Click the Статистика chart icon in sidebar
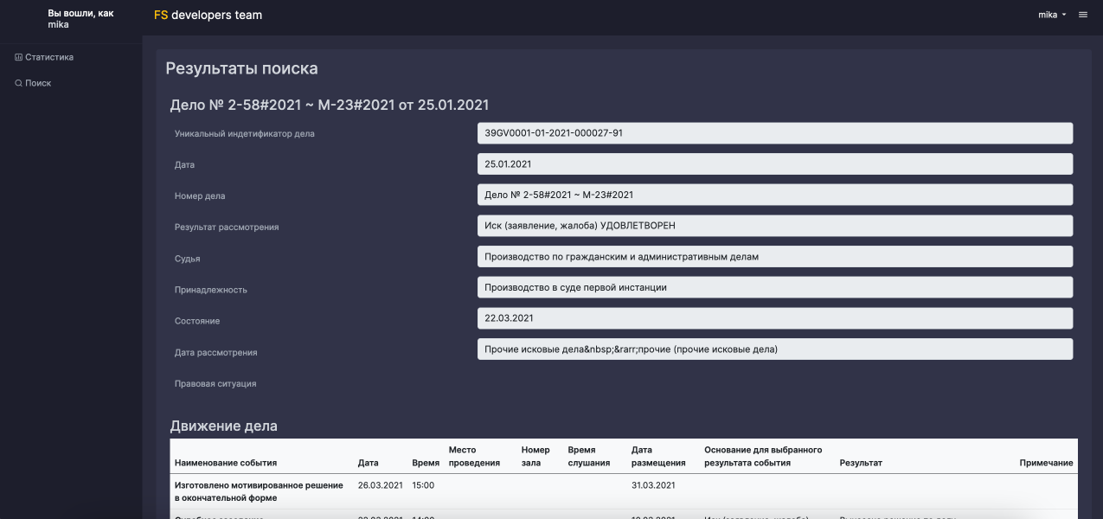Image resolution: width=1103 pixels, height=519 pixels. 18,57
